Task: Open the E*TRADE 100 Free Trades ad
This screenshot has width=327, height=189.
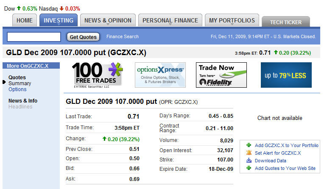Action: pyautogui.click(x=98, y=75)
